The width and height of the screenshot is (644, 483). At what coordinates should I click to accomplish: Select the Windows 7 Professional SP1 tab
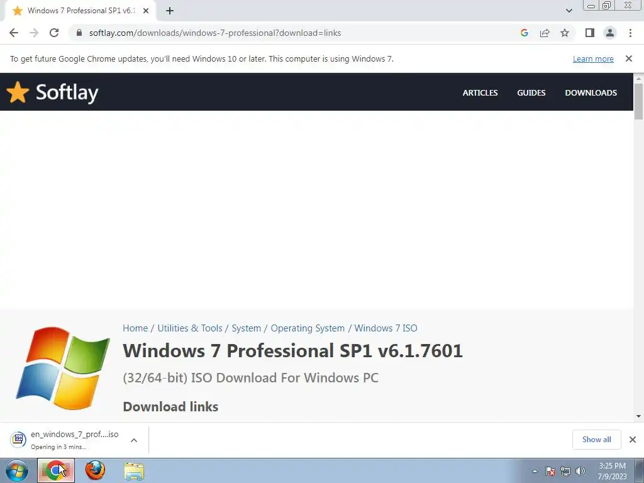pos(80,11)
